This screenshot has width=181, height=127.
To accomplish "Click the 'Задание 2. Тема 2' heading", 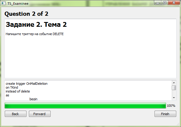I will [x=36, y=24].
